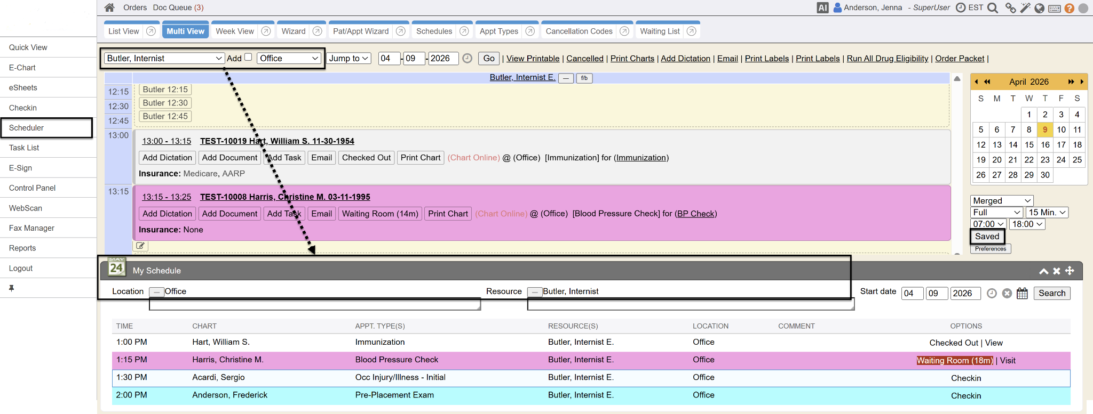Collapse My Schedule panel with up chevron
This screenshot has height=414, width=1093.
pos(1043,271)
